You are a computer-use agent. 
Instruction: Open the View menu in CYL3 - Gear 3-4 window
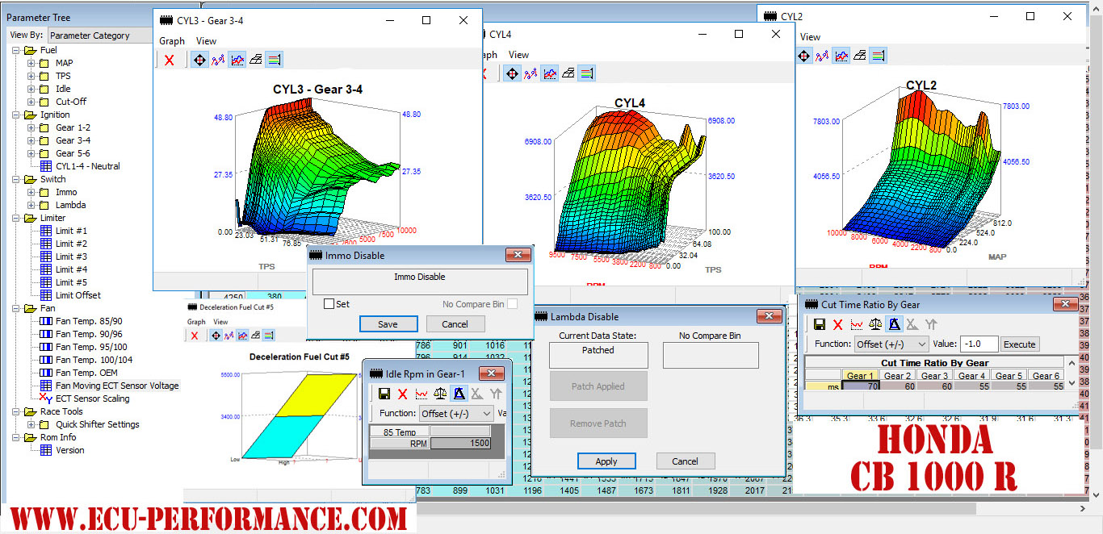pos(207,41)
